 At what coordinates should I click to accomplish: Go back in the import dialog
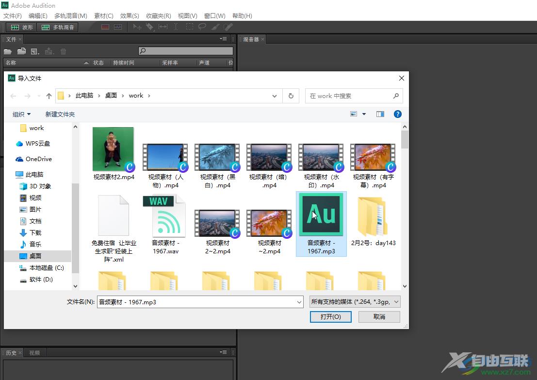click(14, 96)
